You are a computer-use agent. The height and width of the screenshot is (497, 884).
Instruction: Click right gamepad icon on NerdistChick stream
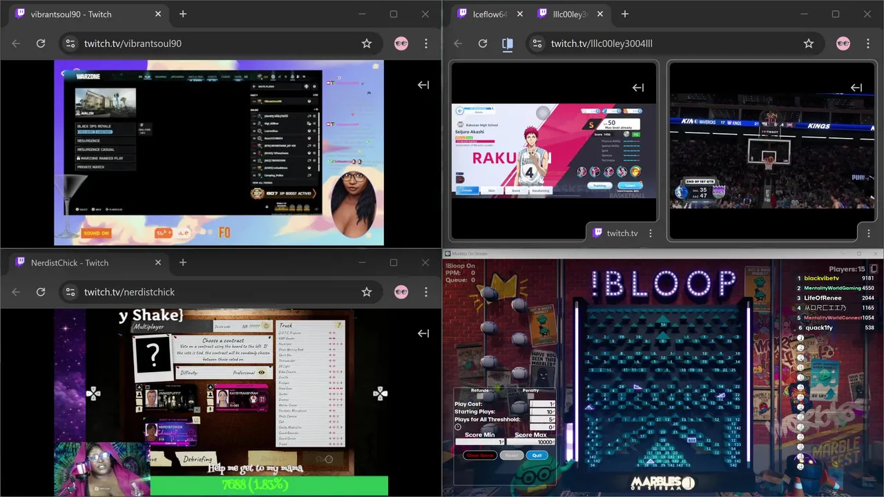tap(380, 393)
